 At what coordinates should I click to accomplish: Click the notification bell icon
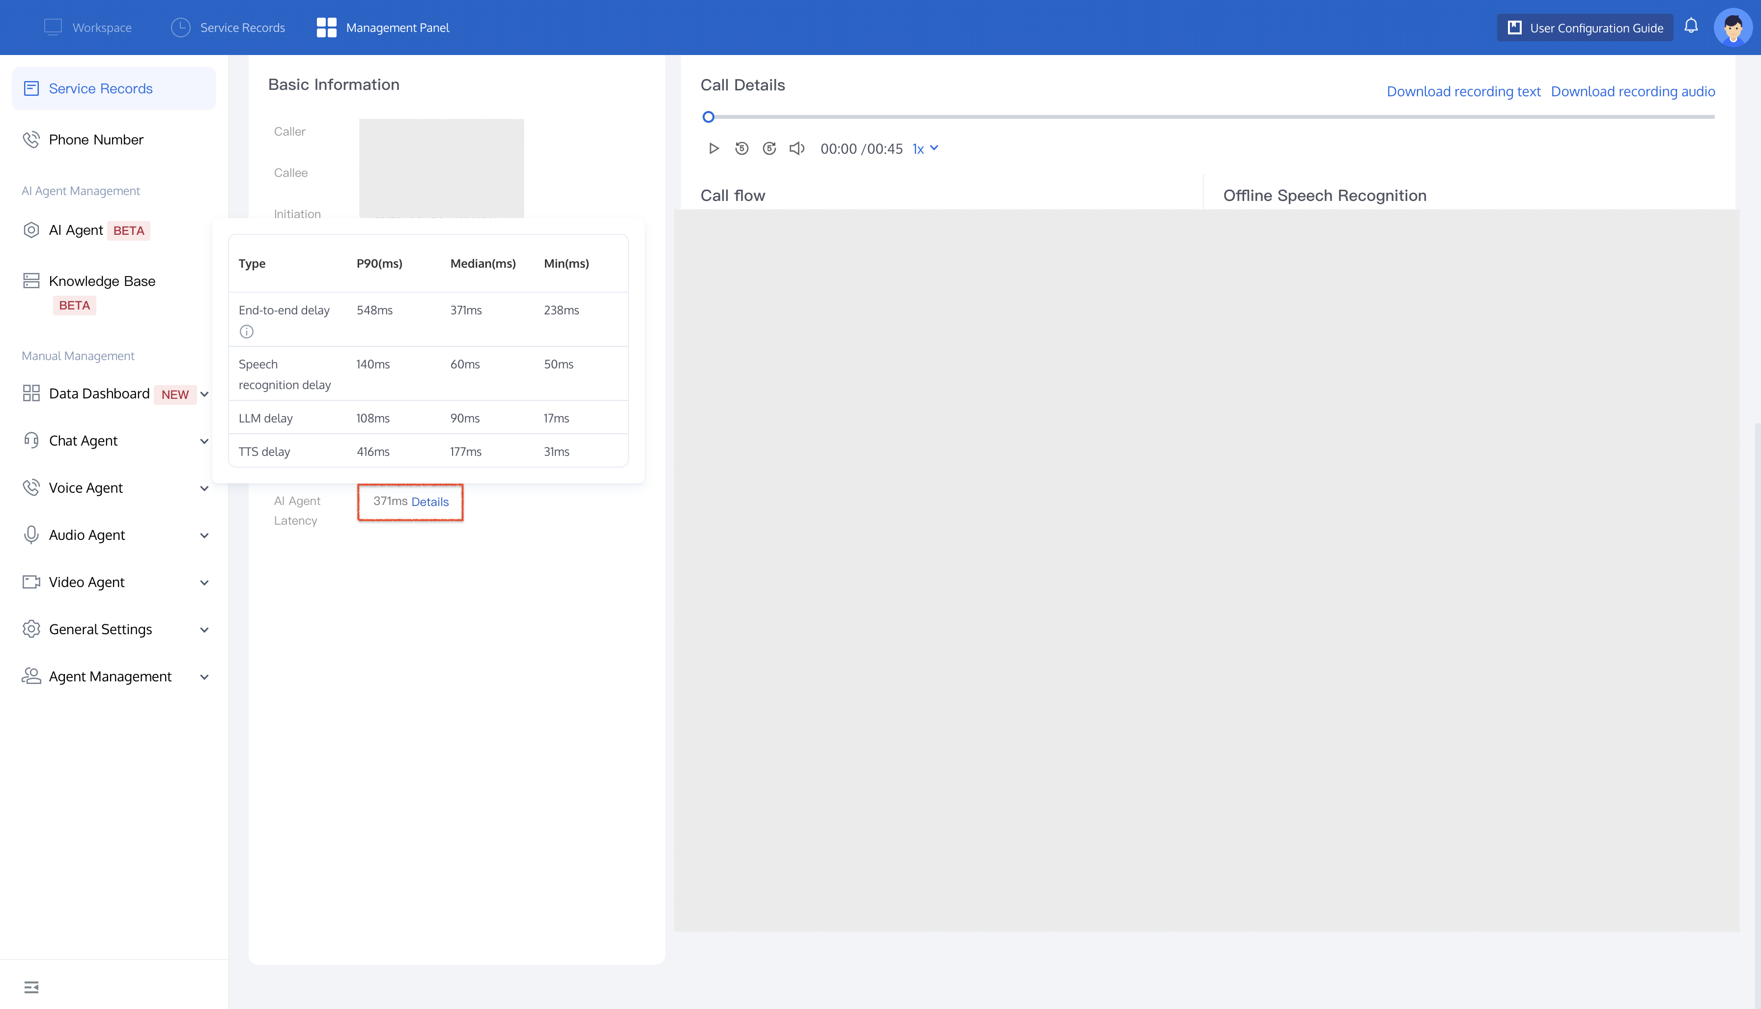pyautogui.click(x=1691, y=27)
